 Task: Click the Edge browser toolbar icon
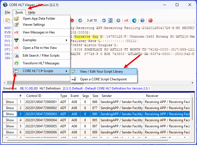(134, 20)
